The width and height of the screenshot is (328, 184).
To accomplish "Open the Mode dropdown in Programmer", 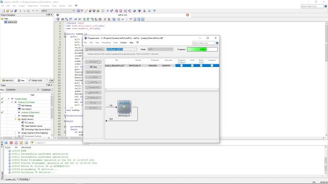I will pos(160,49).
